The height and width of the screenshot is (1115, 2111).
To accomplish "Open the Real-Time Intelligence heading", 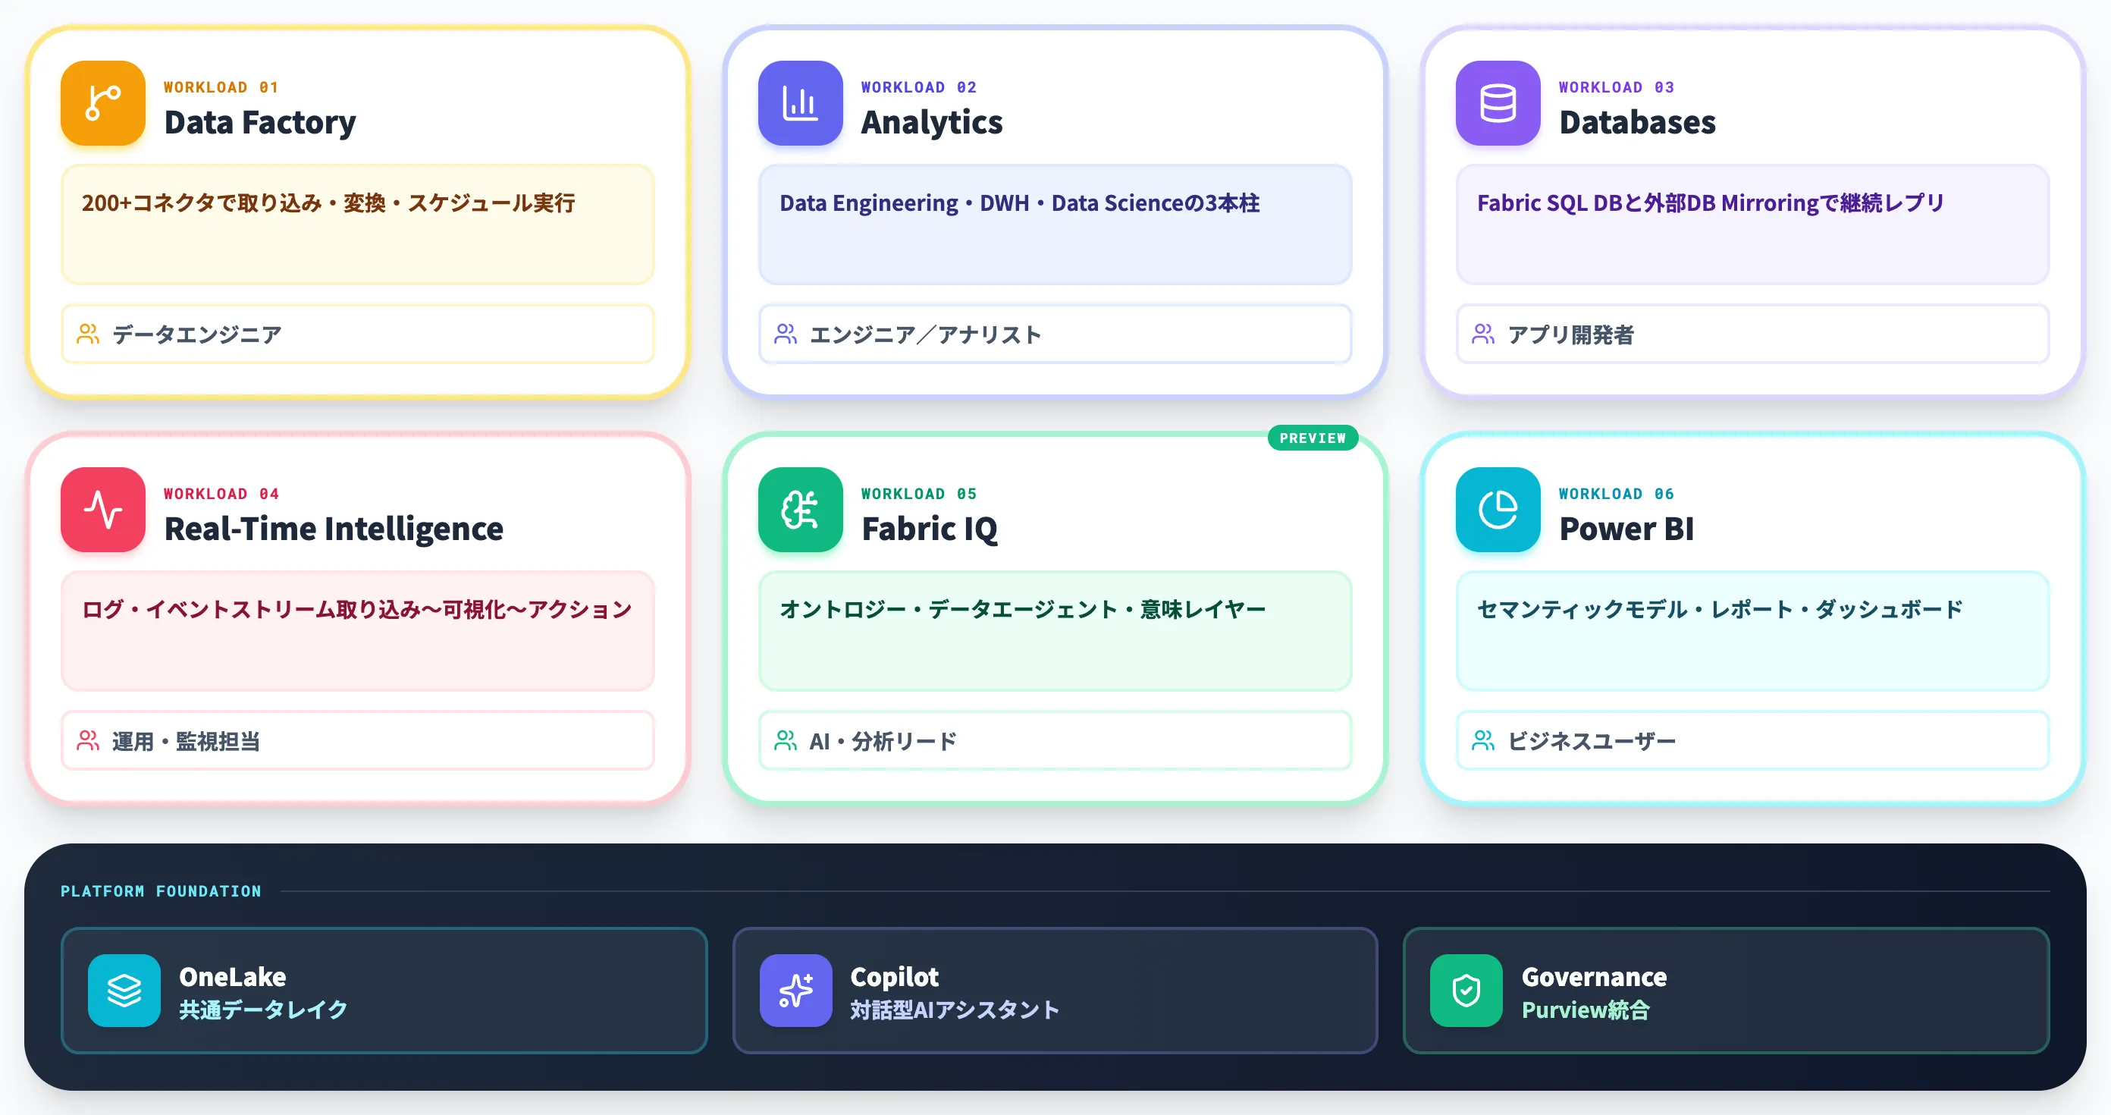I will (334, 529).
